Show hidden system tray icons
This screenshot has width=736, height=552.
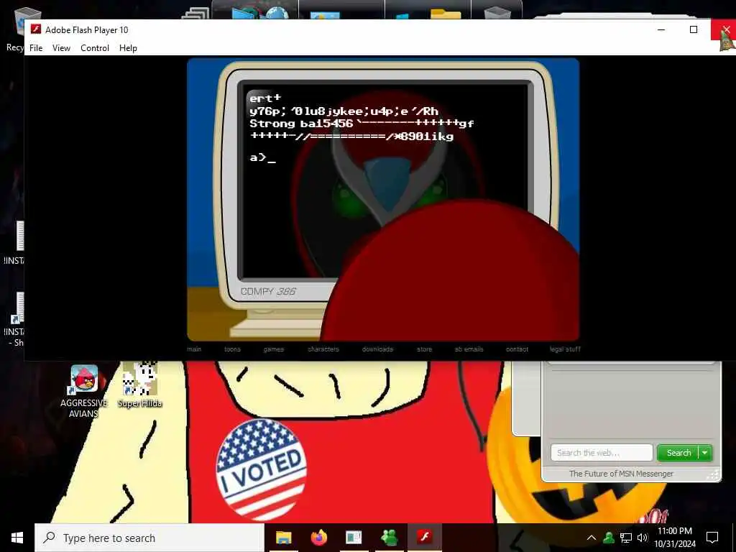pos(592,538)
